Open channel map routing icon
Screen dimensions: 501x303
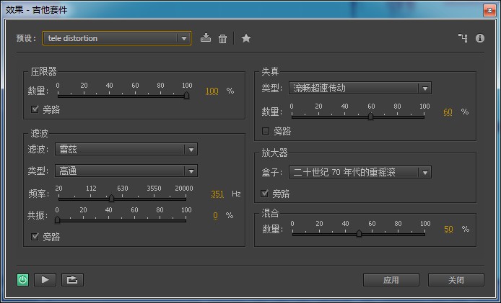pos(463,38)
